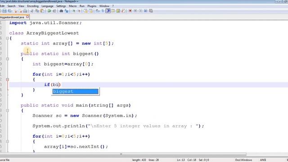
Task: Click 'Sel : 0 | 0' in status bar
Action: tap(204, 160)
